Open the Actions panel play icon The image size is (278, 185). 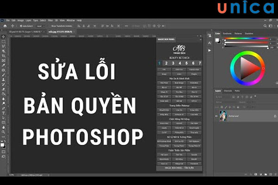click(209, 50)
